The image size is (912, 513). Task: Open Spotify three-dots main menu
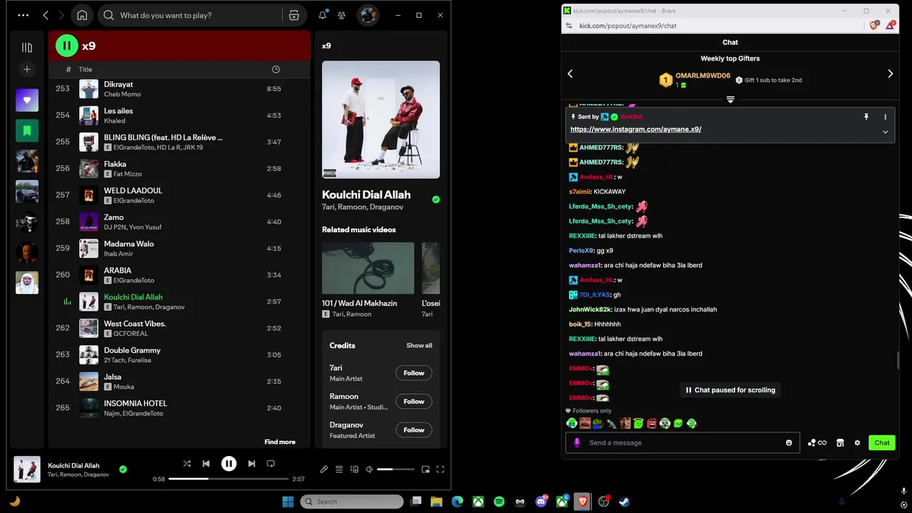(x=24, y=15)
